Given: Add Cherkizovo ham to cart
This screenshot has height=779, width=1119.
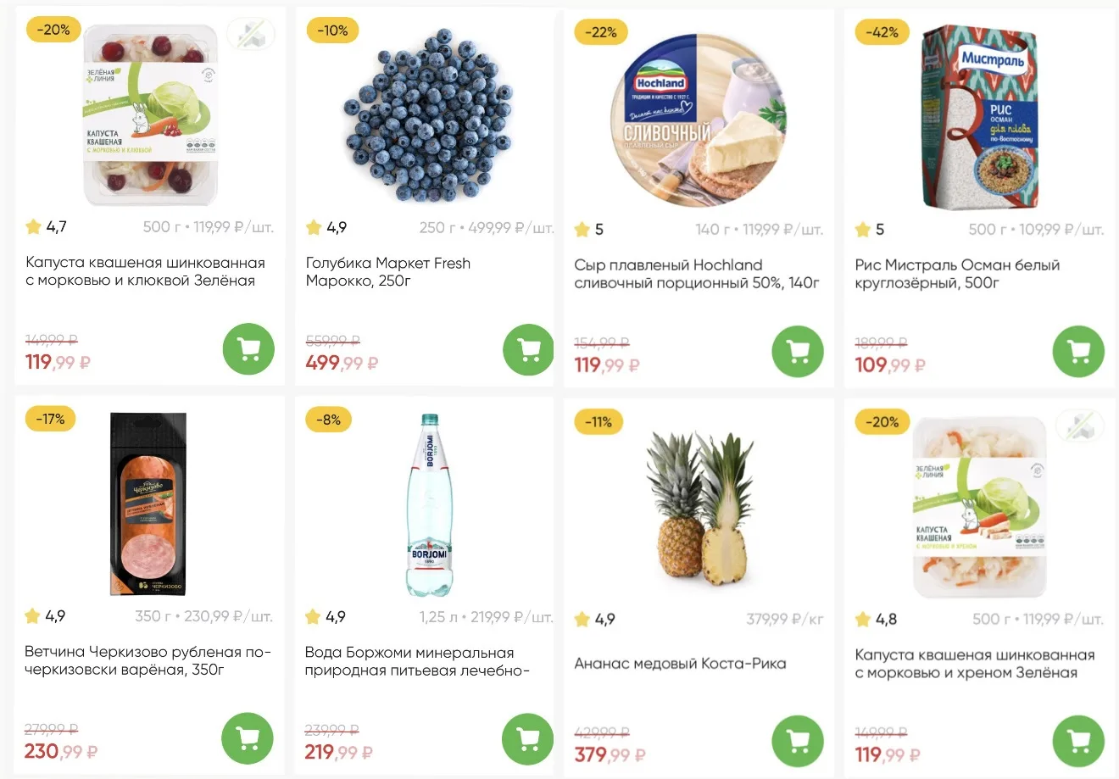Looking at the screenshot, I should [248, 738].
